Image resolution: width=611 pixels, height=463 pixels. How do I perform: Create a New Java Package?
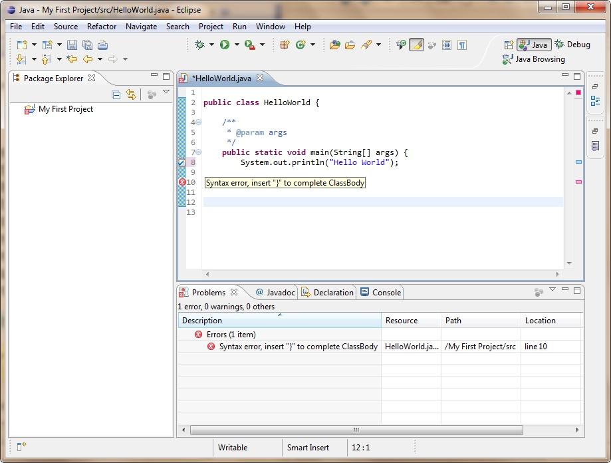pyautogui.click(x=285, y=45)
